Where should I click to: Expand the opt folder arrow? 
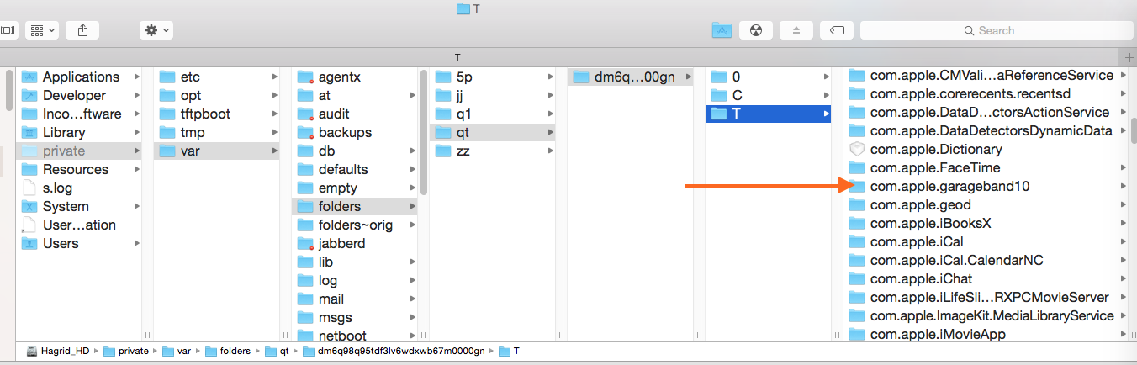(x=274, y=95)
